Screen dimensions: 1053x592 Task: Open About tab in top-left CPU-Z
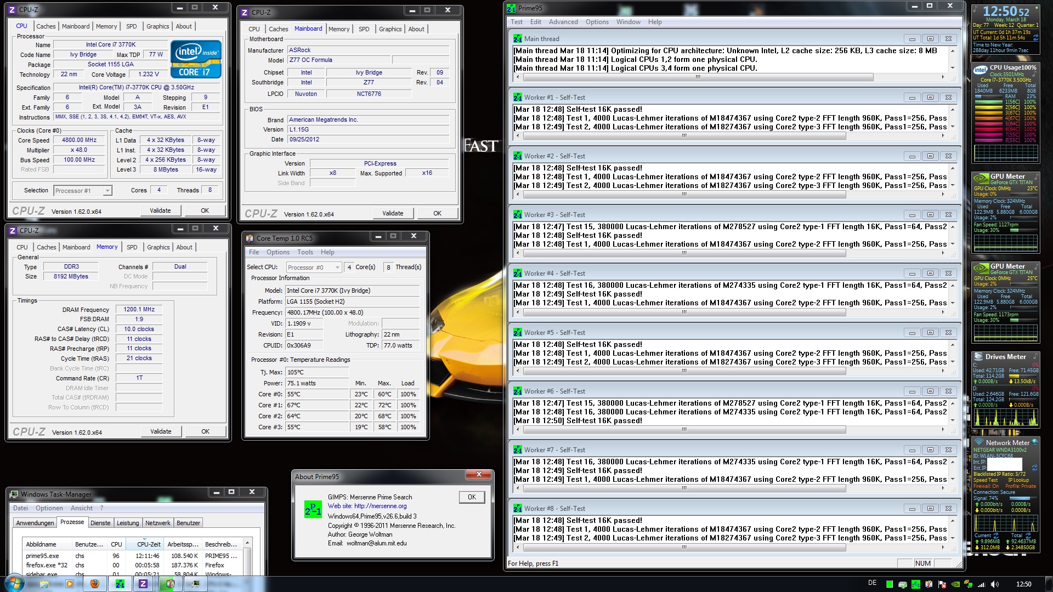184,26
